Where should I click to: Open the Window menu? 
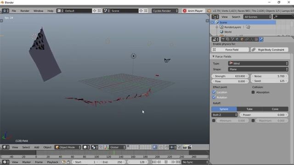(x=38, y=11)
